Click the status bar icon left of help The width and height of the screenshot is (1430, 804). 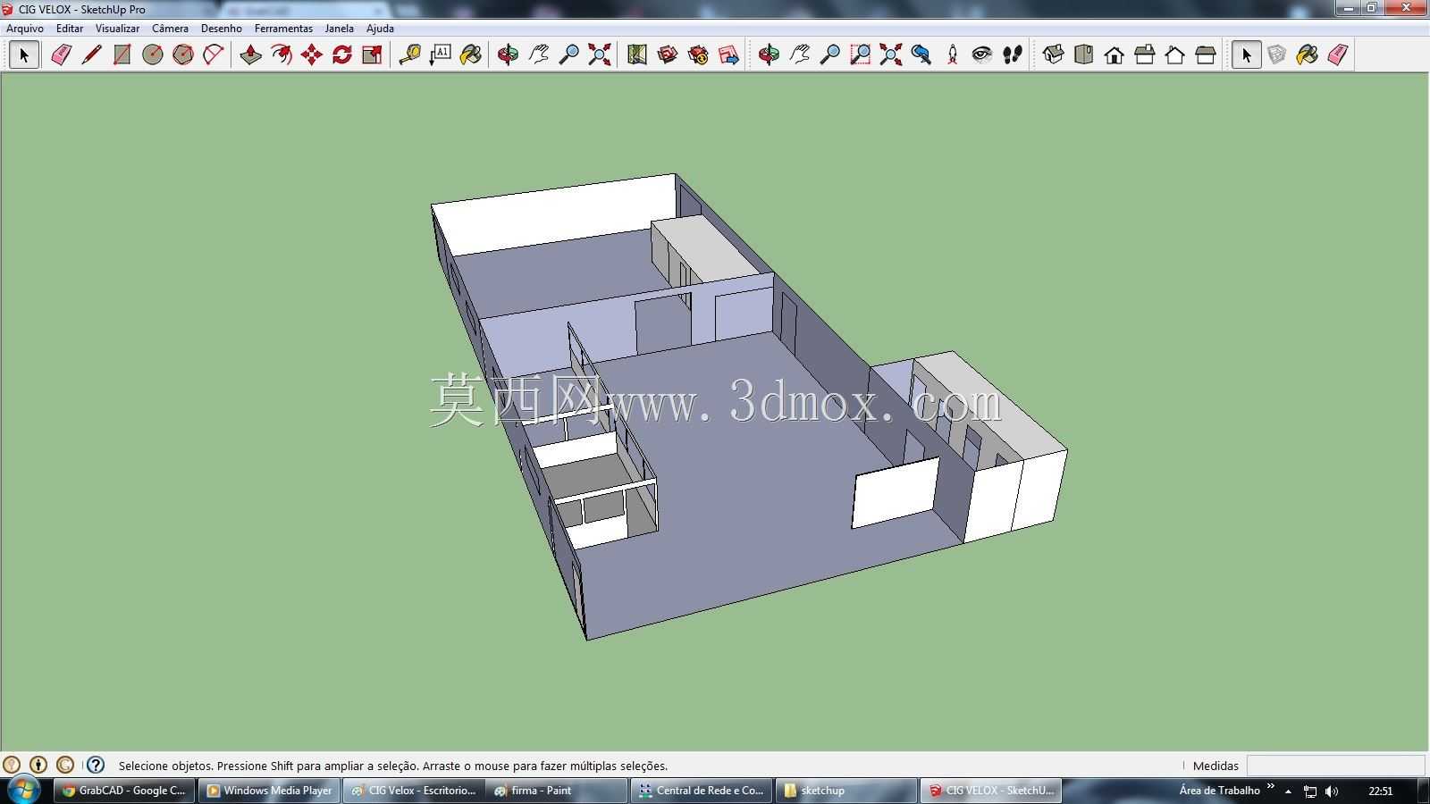coord(65,765)
